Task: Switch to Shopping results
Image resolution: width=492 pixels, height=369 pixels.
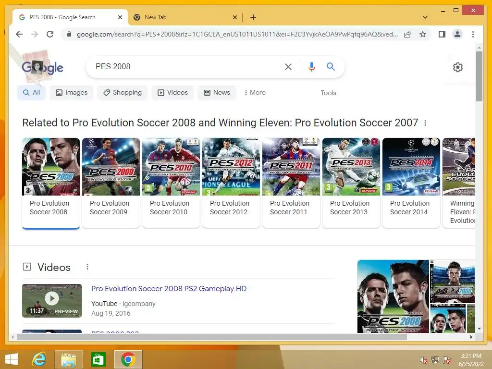Action: coord(123,93)
